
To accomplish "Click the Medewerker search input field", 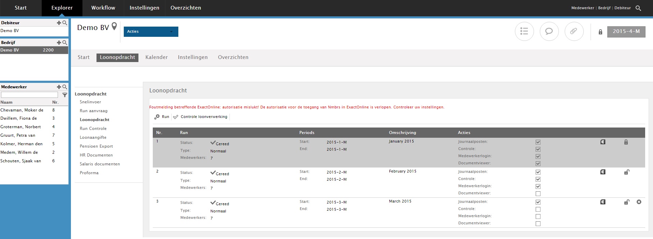I will tap(29, 95).
